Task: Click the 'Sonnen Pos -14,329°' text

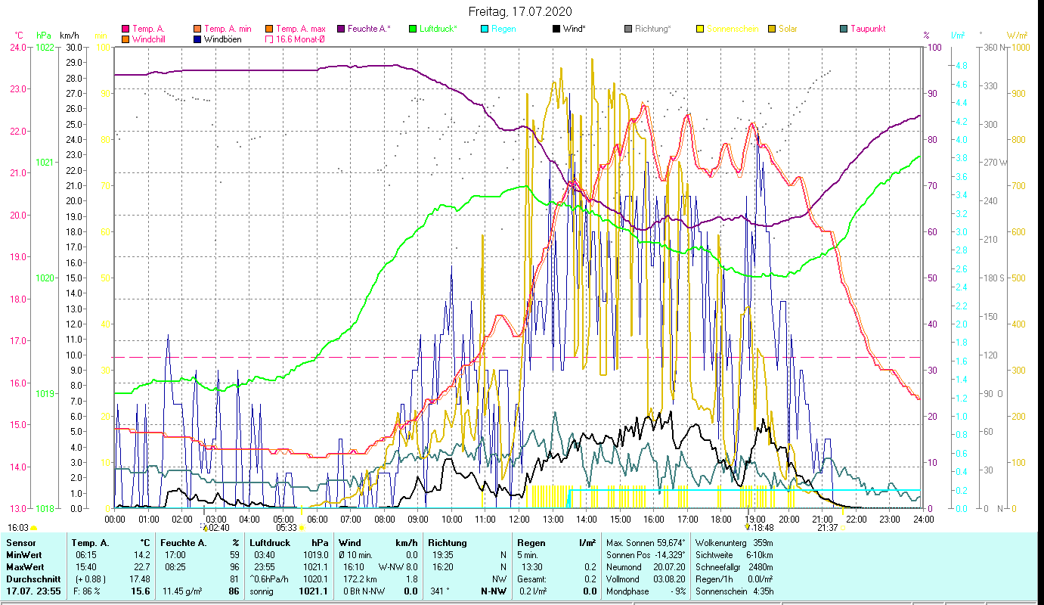Action: (x=646, y=555)
